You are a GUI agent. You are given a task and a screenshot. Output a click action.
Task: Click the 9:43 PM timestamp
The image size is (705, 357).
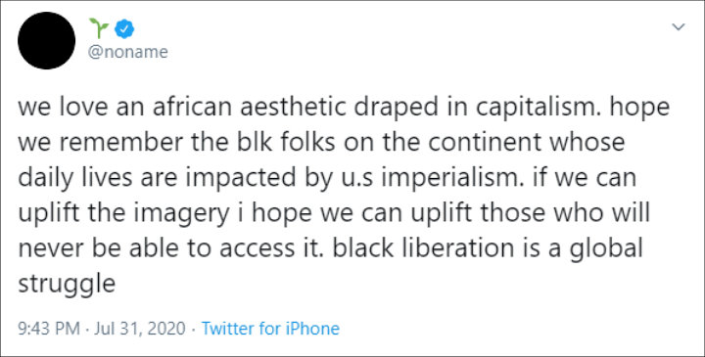point(49,329)
